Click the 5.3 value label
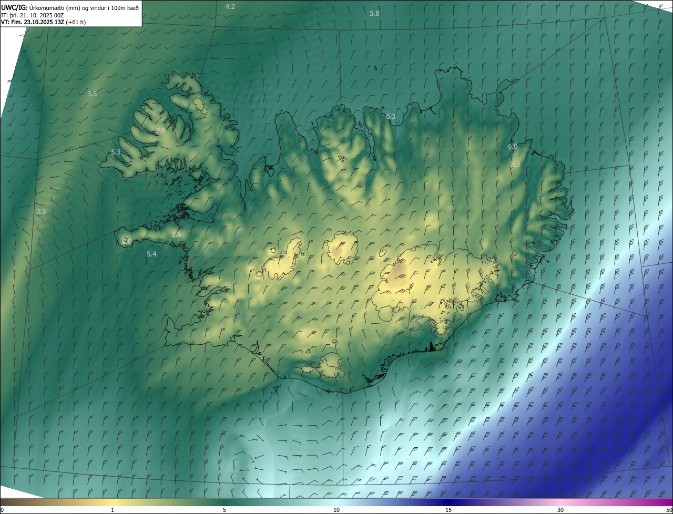The height and width of the screenshot is (514, 673). coord(116,152)
